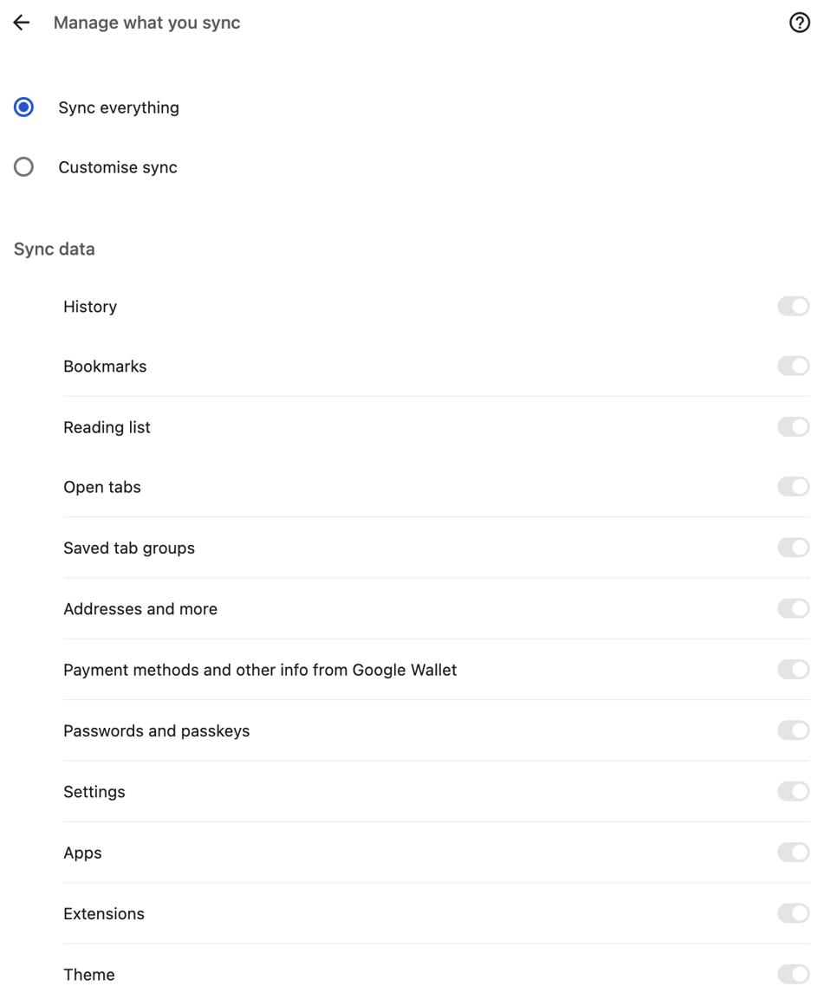
Task: Click the Passwords and passkeys label
Action: [156, 730]
